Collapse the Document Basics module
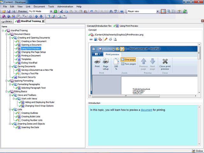The image size is (204, 153). 6,34
